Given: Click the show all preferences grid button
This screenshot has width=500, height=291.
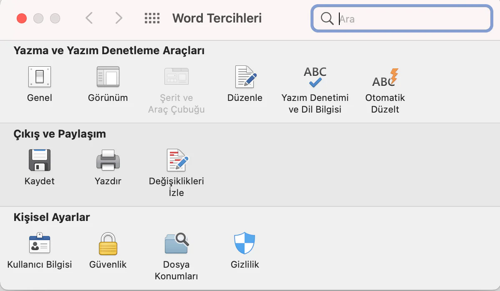Looking at the screenshot, I should click(152, 18).
